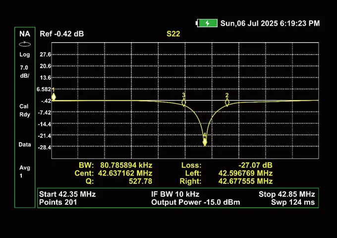Image resolution: width=337 pixels, height=238 pixels.
Task: Click the -14.4 y-axis label
Action: point(45,124)
